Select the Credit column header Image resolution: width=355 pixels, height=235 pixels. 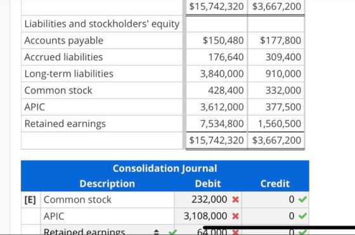pos(275,184)
